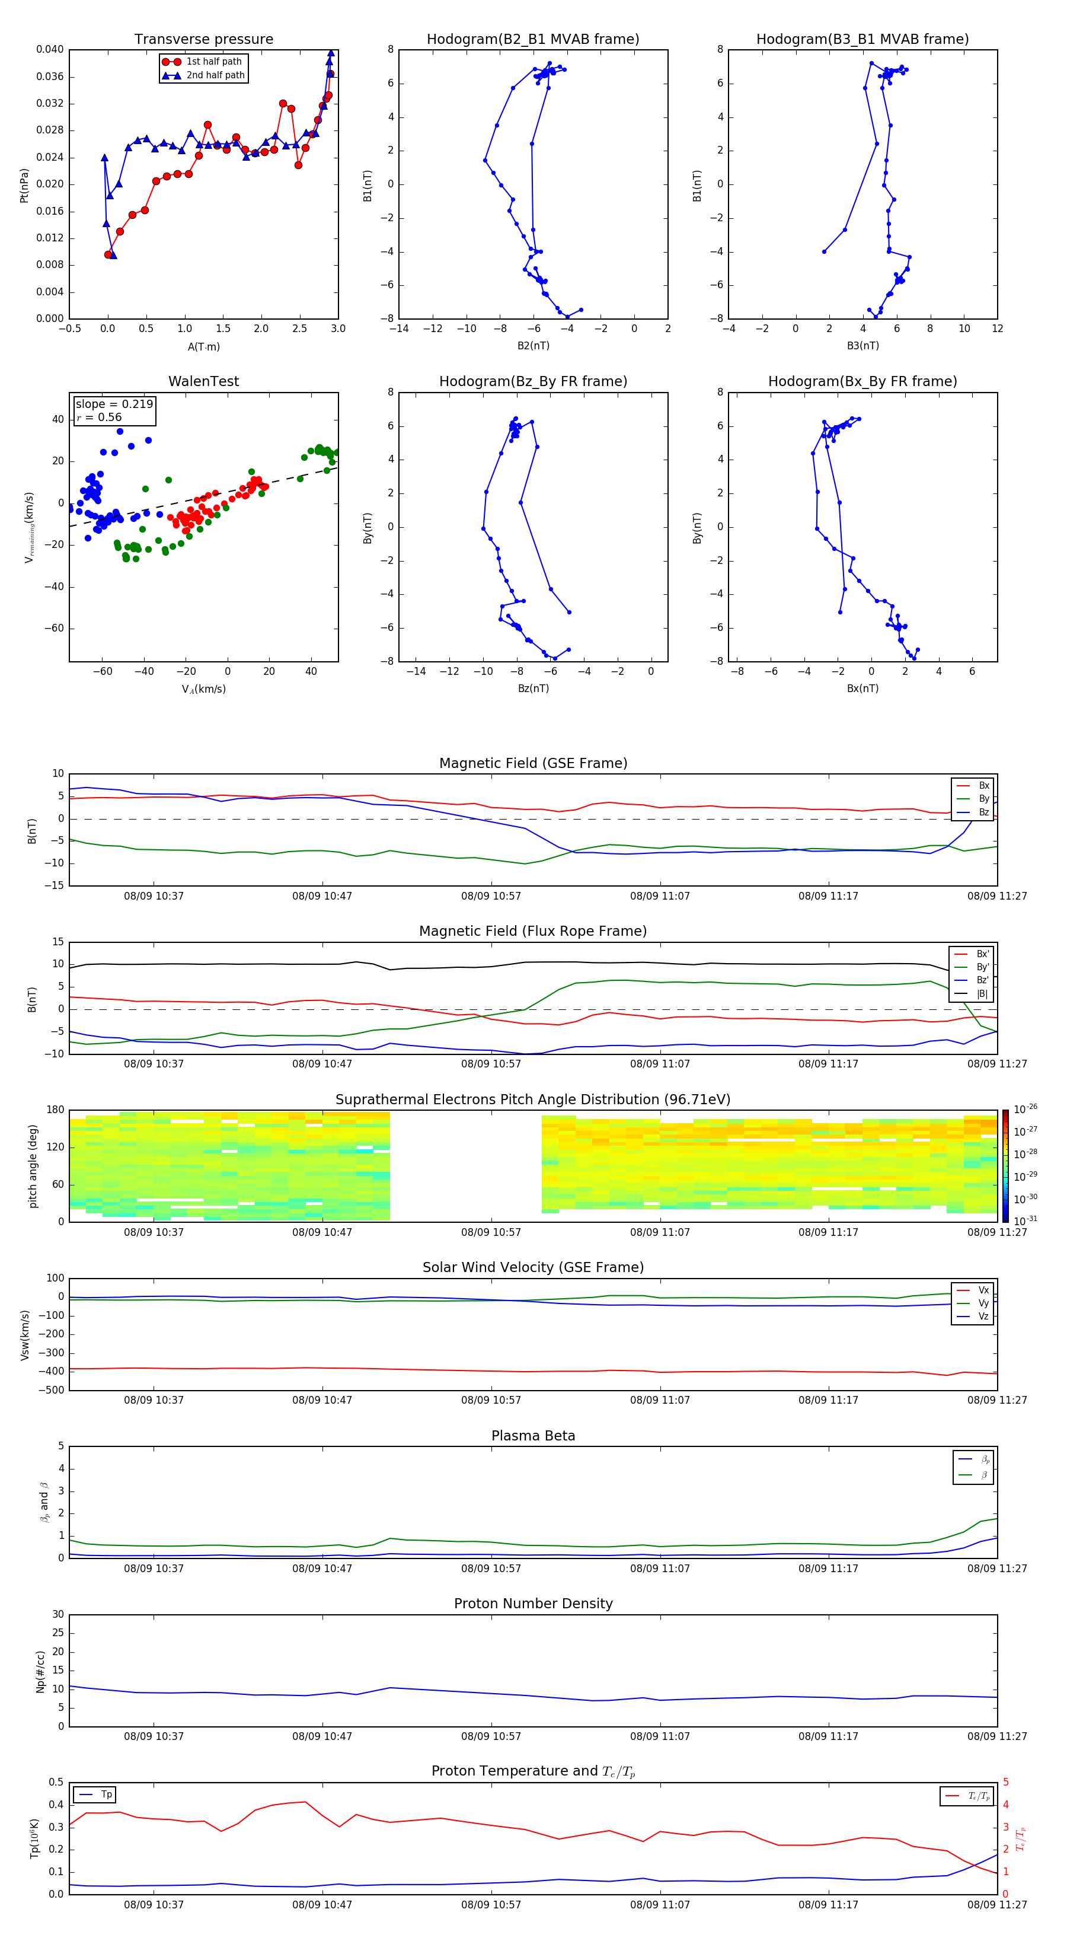This screenshot has height=1957, width=1067.
Task: Click 'Solar Wind Velocity (GSE Frame)' title
Action: pyautogui.click(x=533, y=1268)
